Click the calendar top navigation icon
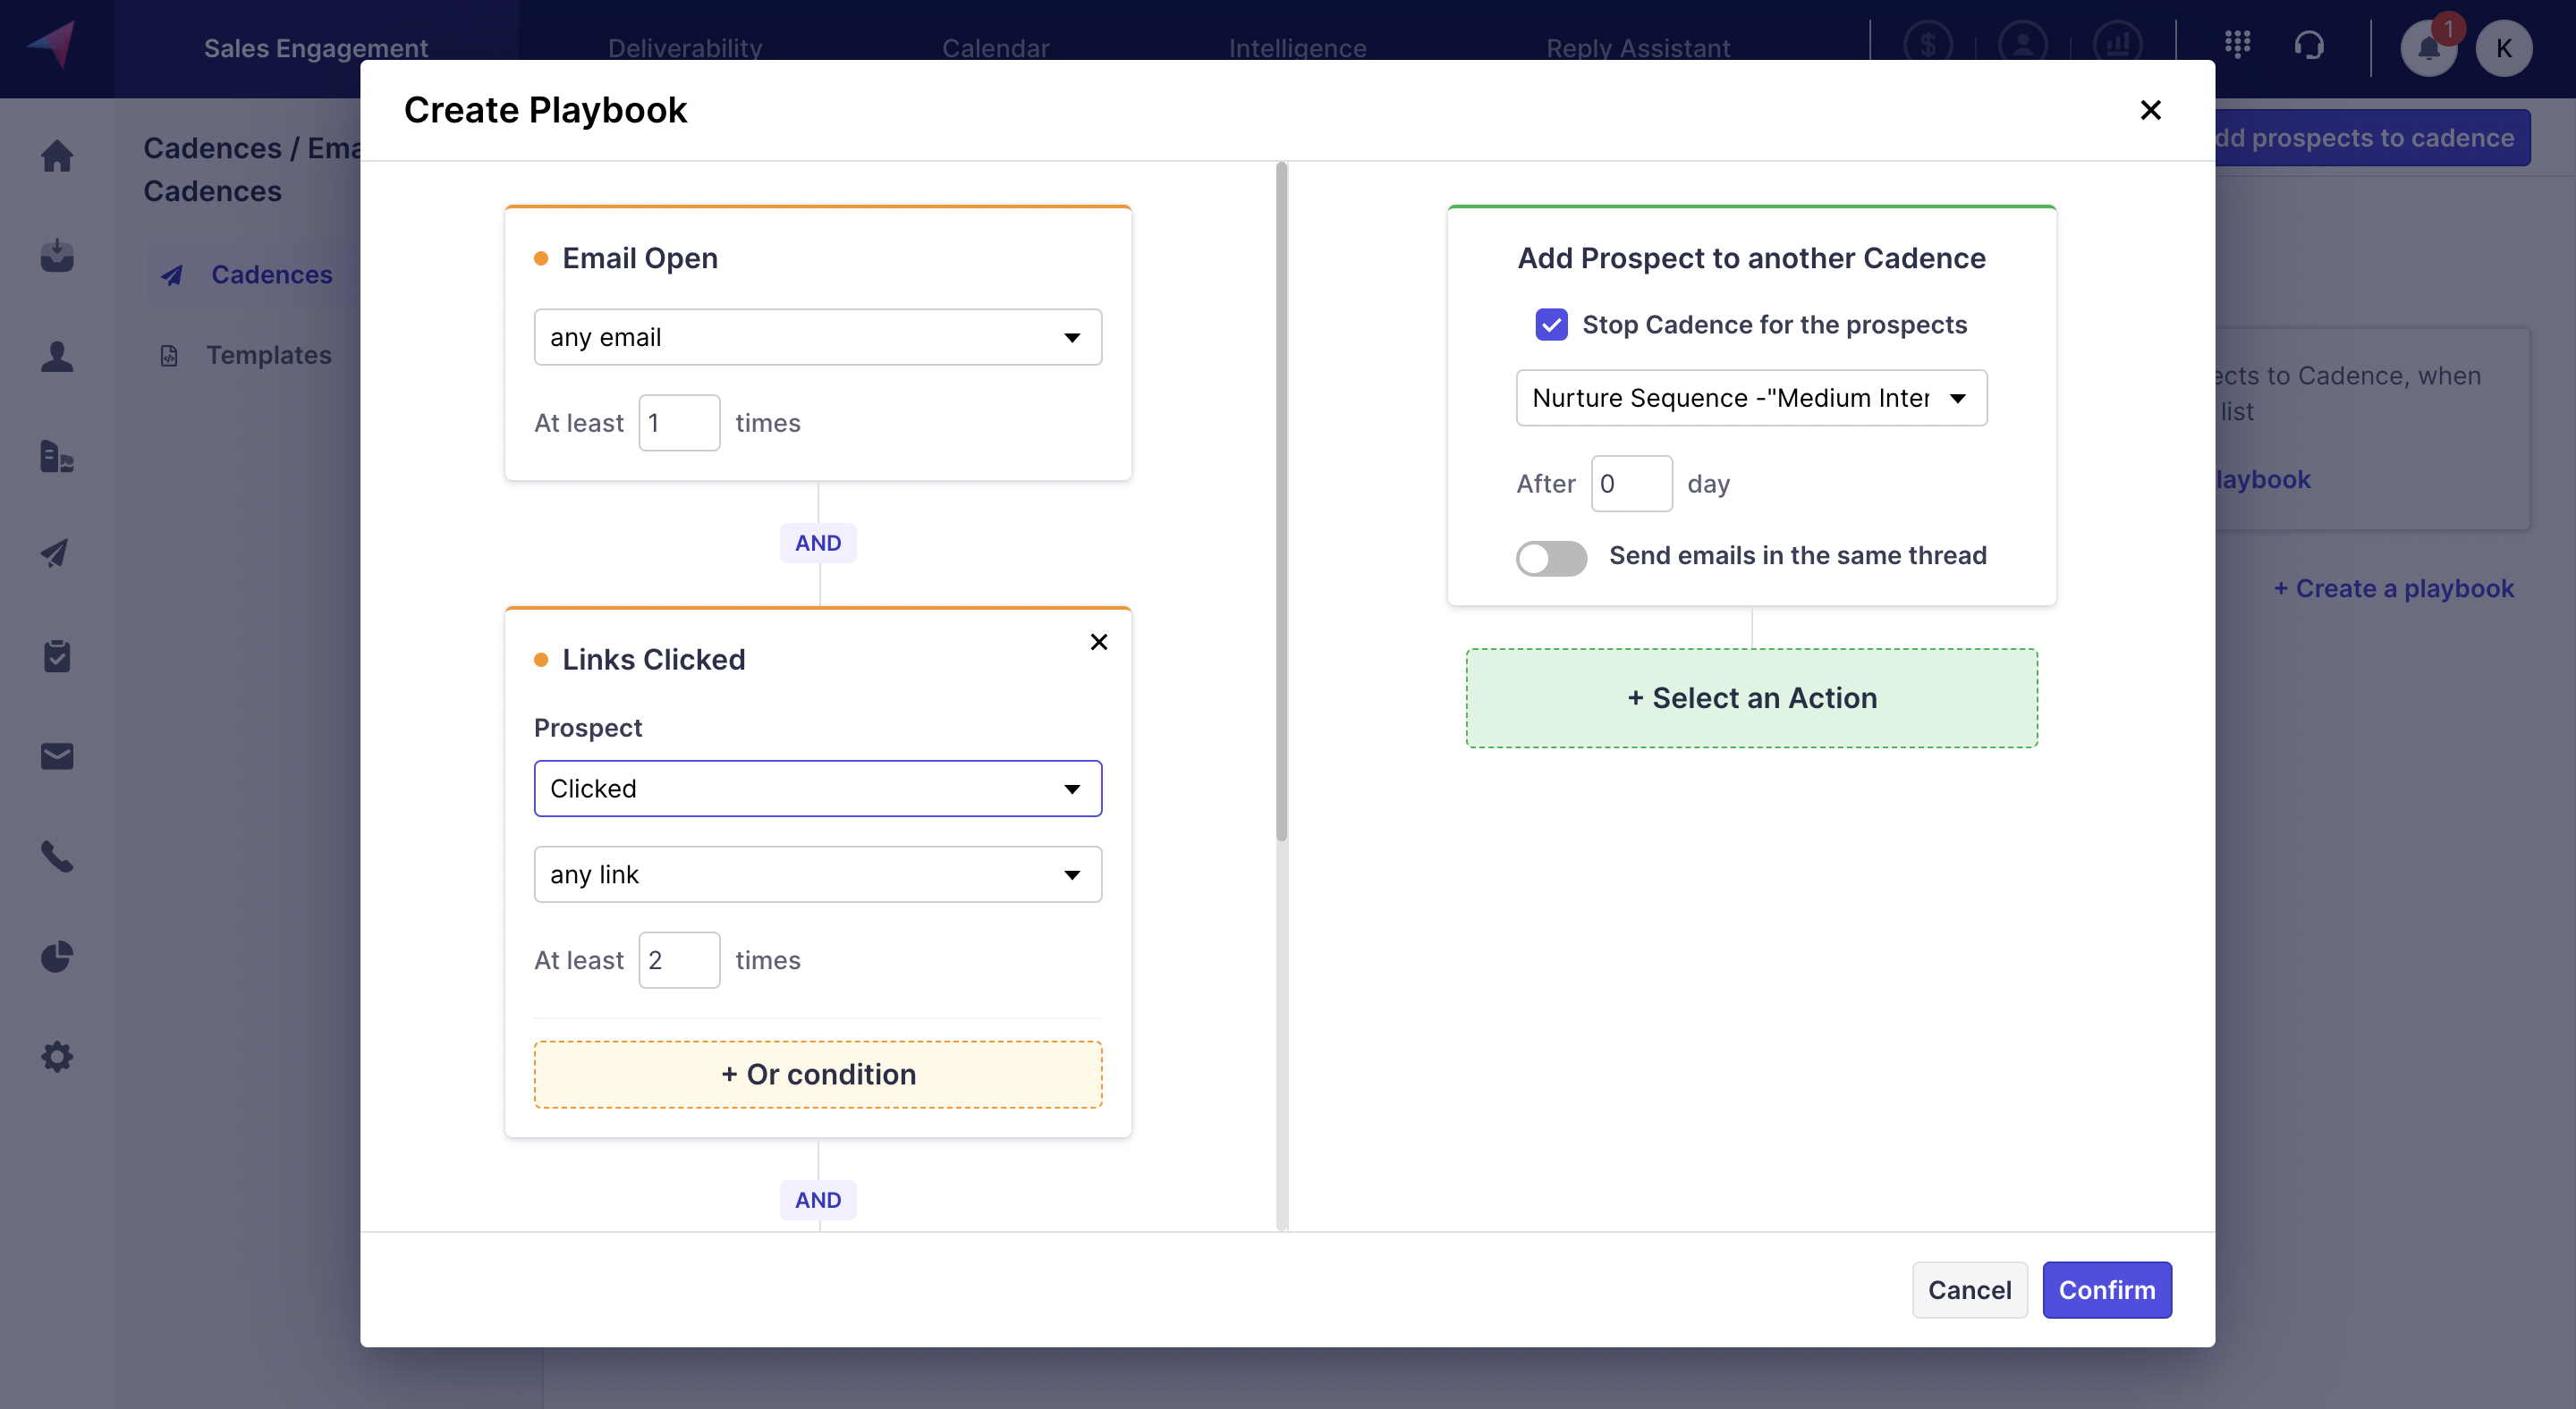2576x1409 pixels. pyautogui.click(x=995, y=46)
